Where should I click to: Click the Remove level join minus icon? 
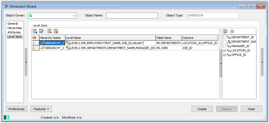pos(50,31)
